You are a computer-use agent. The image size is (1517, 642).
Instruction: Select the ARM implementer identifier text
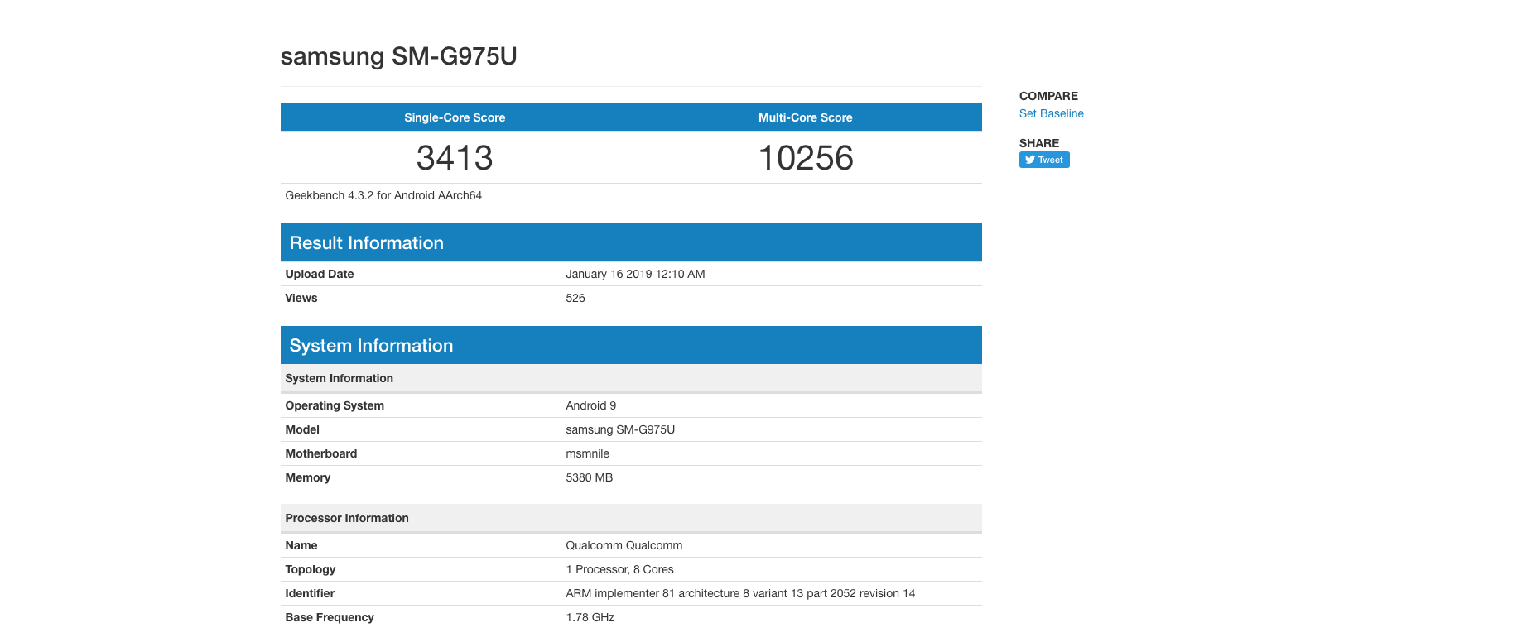(x=739, y=593)
